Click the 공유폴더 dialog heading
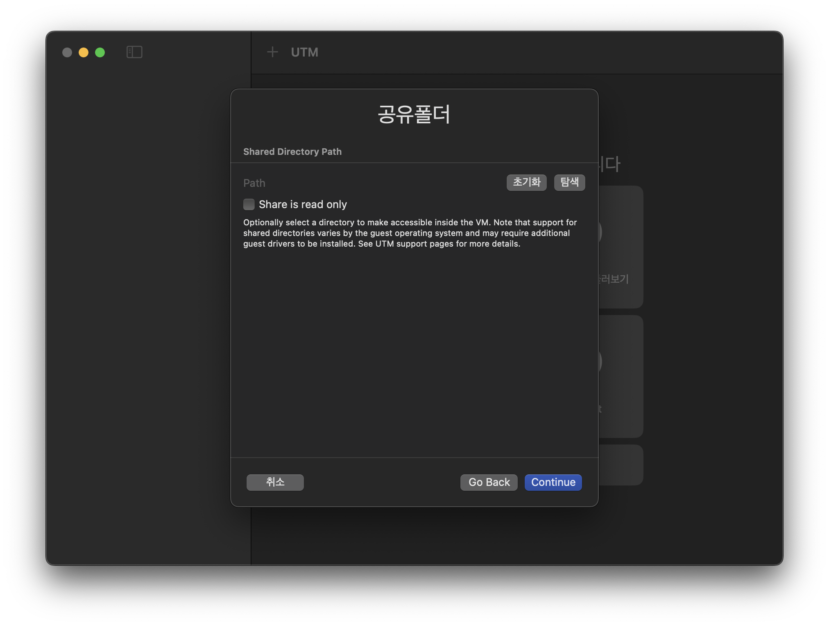The image size is (829, 626). pyautogui.click(x=414, y=114)
